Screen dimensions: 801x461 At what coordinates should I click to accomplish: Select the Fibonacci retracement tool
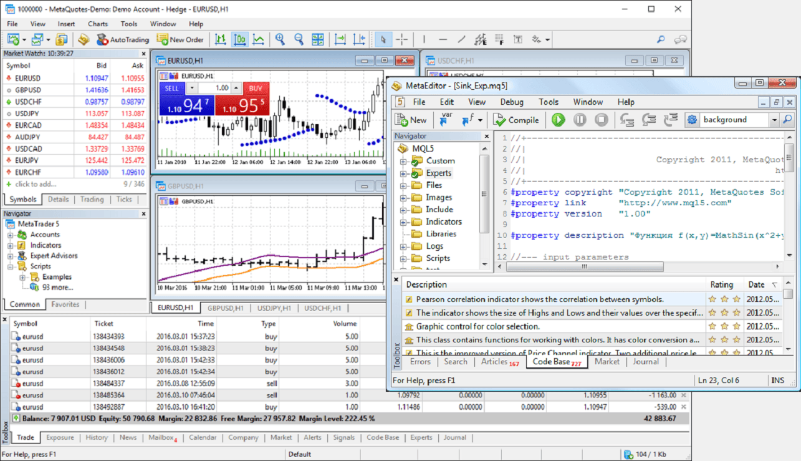(499, 39)
